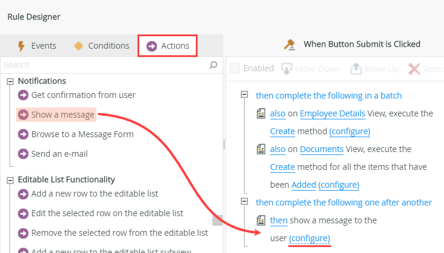Collapse the Notifications tree group
Screen dimensions: 444x253
click(10, 81)
